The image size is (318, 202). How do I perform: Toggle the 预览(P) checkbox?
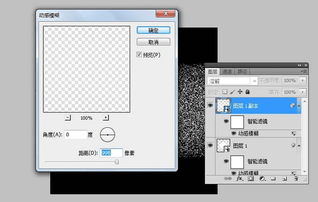(x=139, y=55)
